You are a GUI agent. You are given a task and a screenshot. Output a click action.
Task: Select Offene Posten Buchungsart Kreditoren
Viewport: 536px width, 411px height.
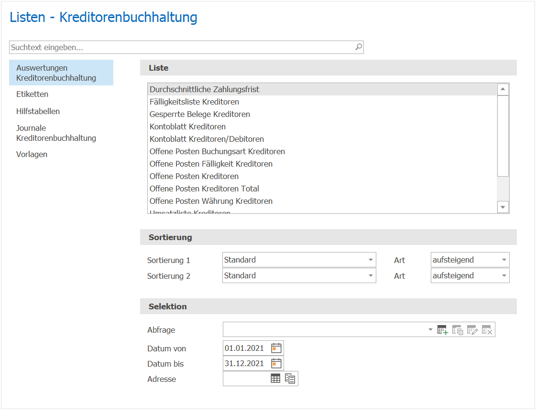click(323, 152)
